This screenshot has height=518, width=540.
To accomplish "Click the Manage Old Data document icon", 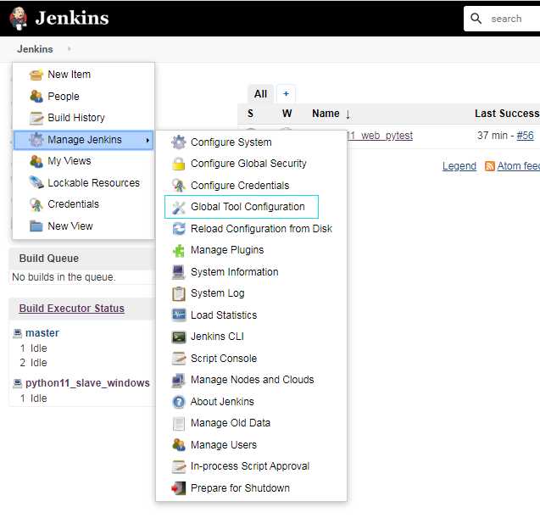I will (x=179, y=423).
